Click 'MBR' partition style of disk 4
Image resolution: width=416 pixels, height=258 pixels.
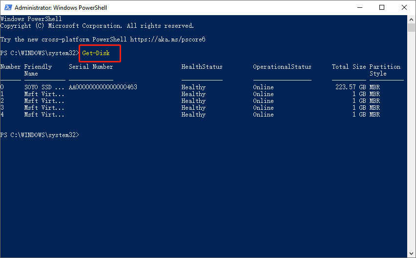(374, 115)
